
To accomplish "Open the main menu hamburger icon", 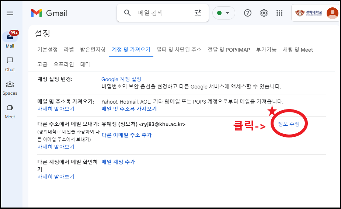I will point(10,13).
